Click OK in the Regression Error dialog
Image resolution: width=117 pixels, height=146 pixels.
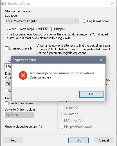click(91, 94)
